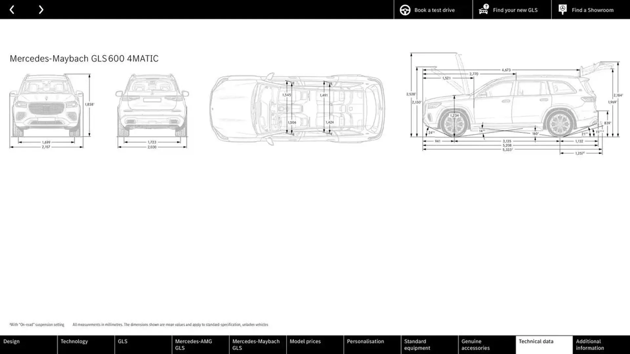The height and width of the screenshot is (354, 630).
Task: Click the steering wheel test drive icon
Action: (405, 10)
